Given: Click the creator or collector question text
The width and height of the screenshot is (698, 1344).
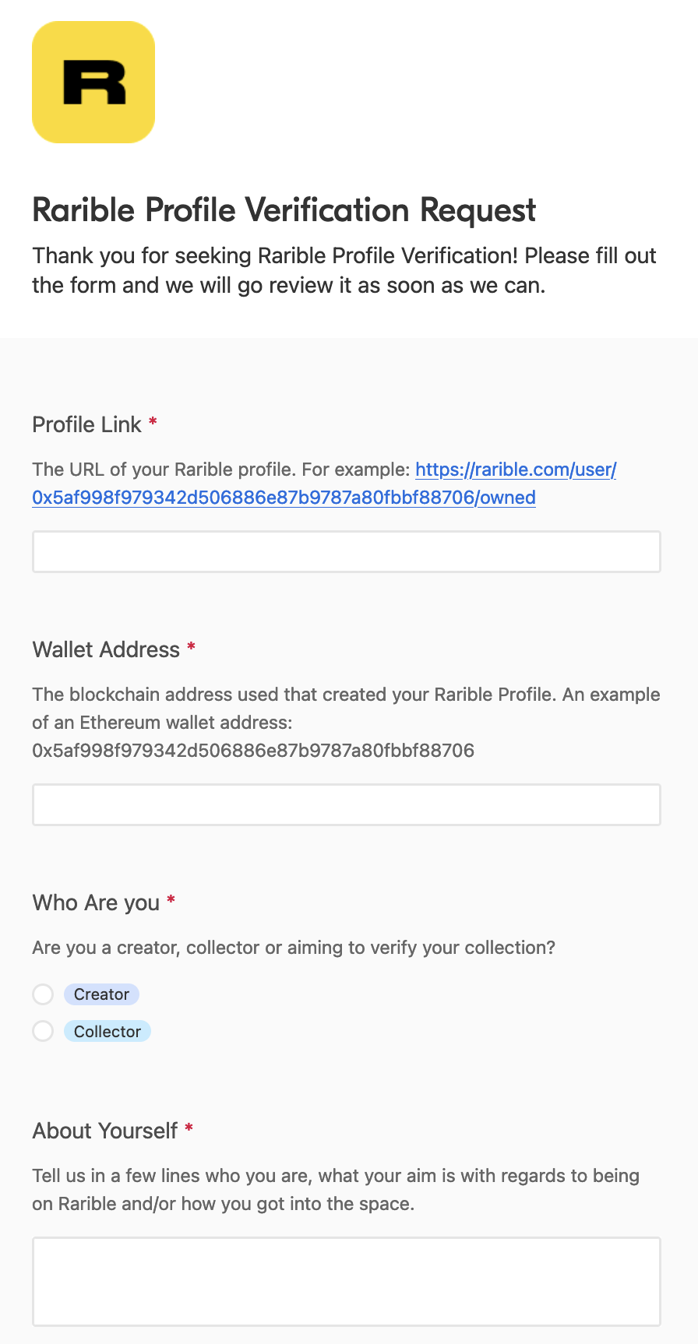Looking at the screenshot, I should pos(293,948).
